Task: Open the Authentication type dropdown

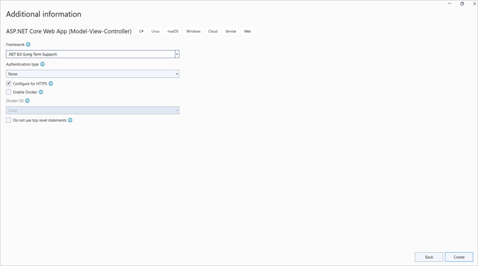Action: coord(93,74)
